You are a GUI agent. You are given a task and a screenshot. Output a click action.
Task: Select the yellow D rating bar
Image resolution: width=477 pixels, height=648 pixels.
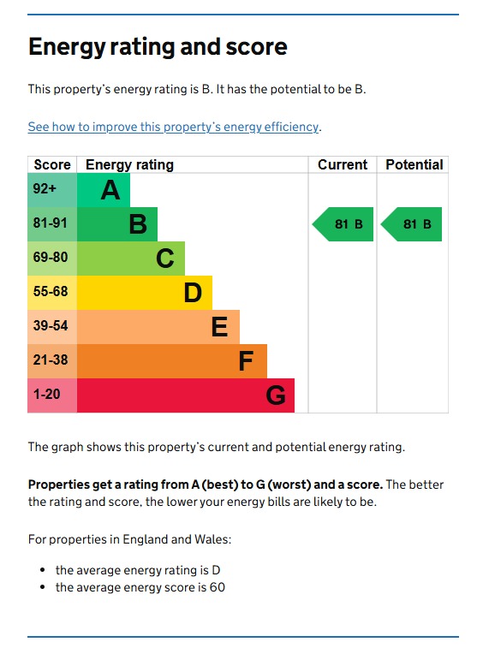[144, 293]
